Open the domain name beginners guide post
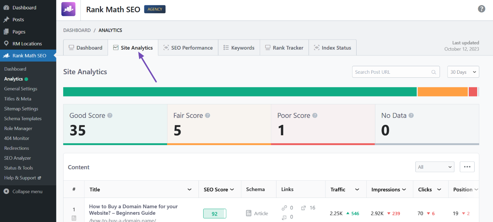The image size is (493, 222). (134, 210)
